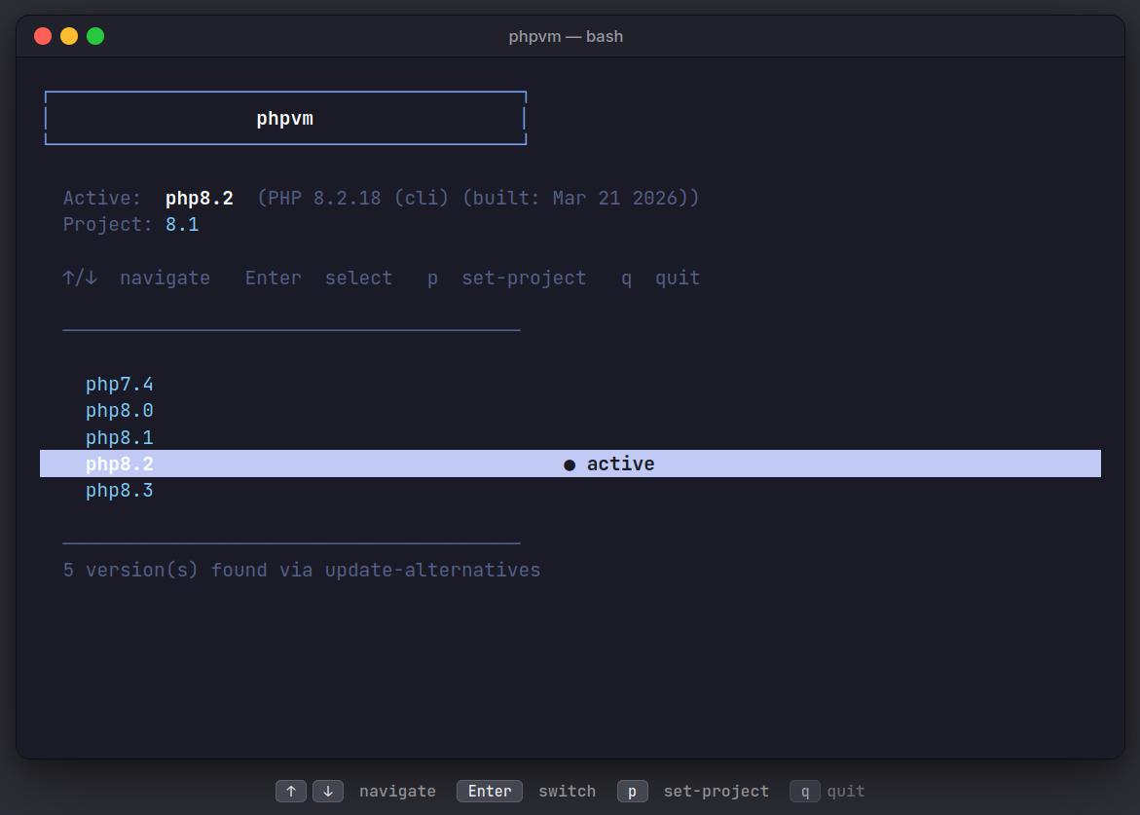Screen dimensions: 1140x815
Task: Click the 'set-project' hint in the terminal
Action: 524,278
